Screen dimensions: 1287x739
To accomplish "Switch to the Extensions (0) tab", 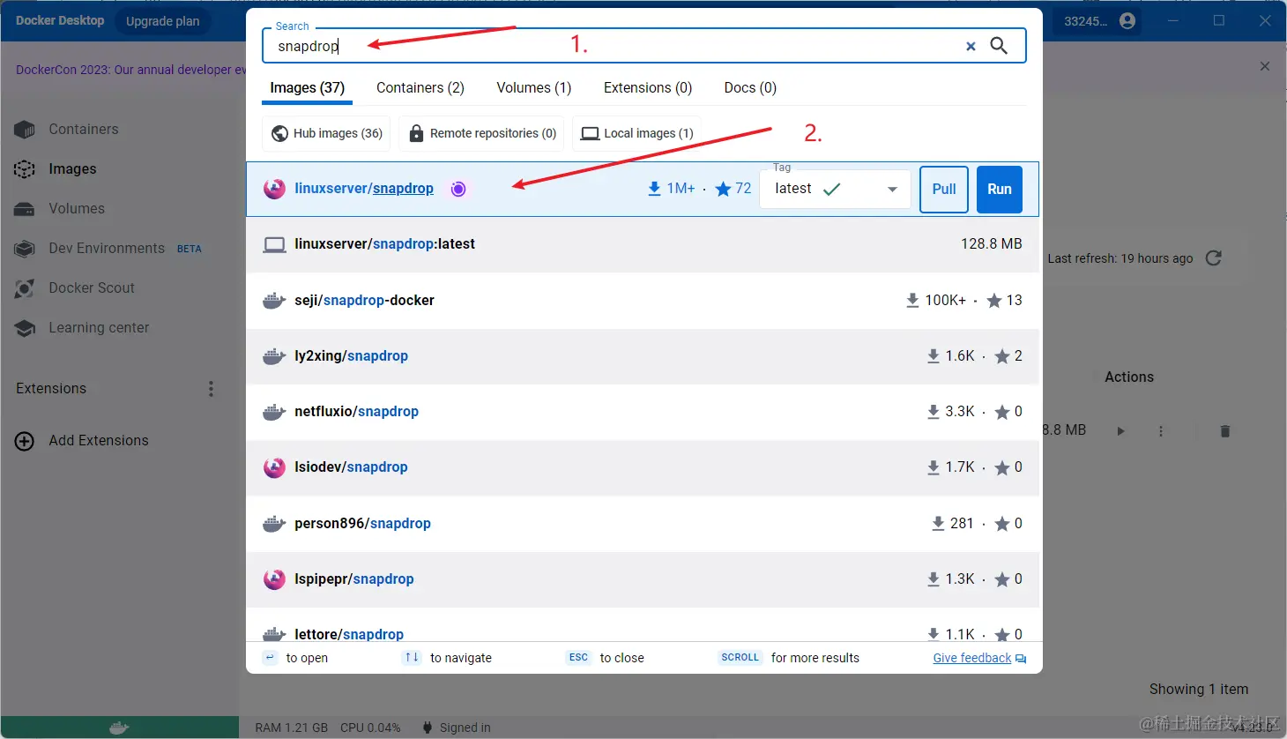I will [x=648, y=88].
